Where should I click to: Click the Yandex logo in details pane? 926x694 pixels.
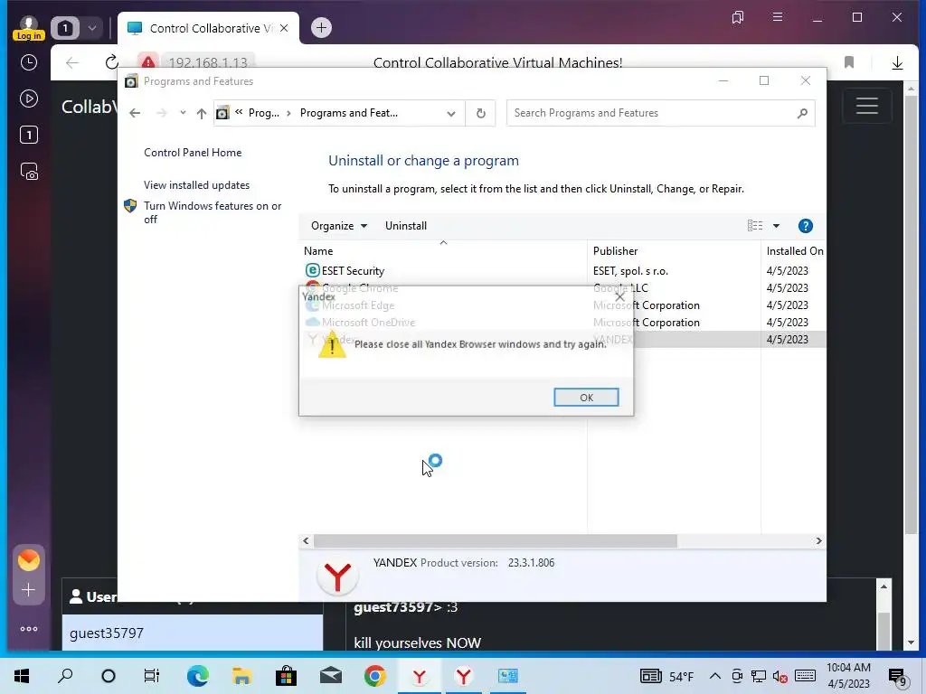pos(337,577)
